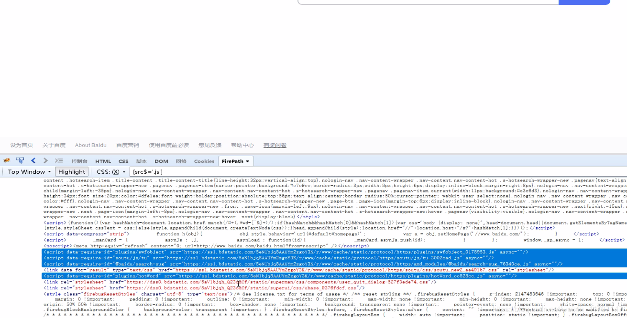The height and width of the screenshot is (318, 627).
Task: Select the highlighted plugins/hotWord script line
Action: pyautogui.click(x=334, y=276)
